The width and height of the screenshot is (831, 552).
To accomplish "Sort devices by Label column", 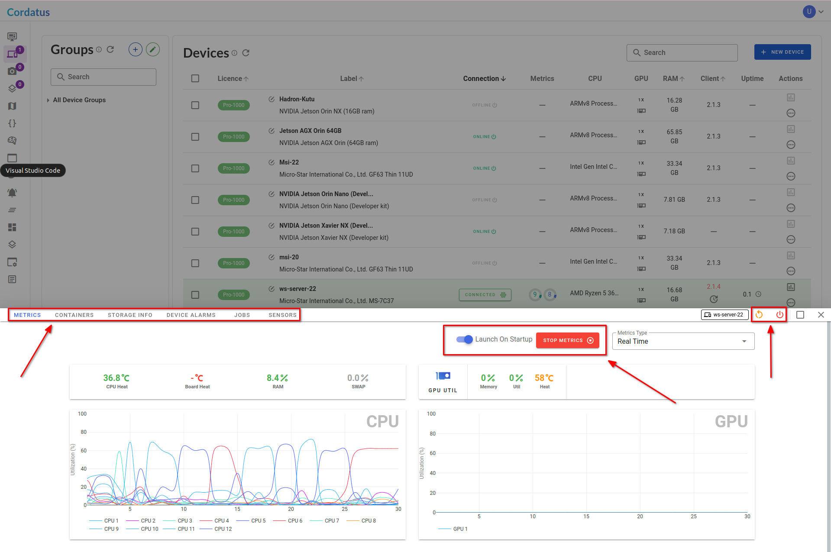I will pyautogui.click(x=352, y=78).
